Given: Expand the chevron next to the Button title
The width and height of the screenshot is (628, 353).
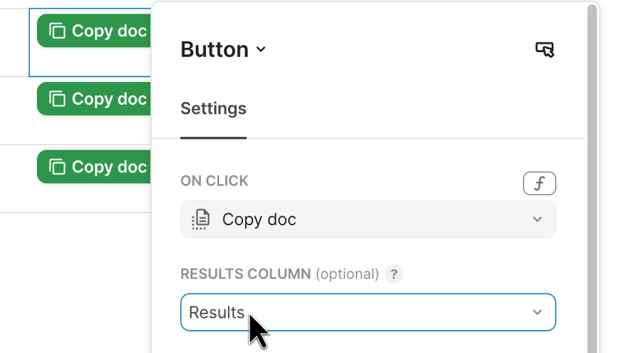Looking at the screenshot, I should click(261, 49).
